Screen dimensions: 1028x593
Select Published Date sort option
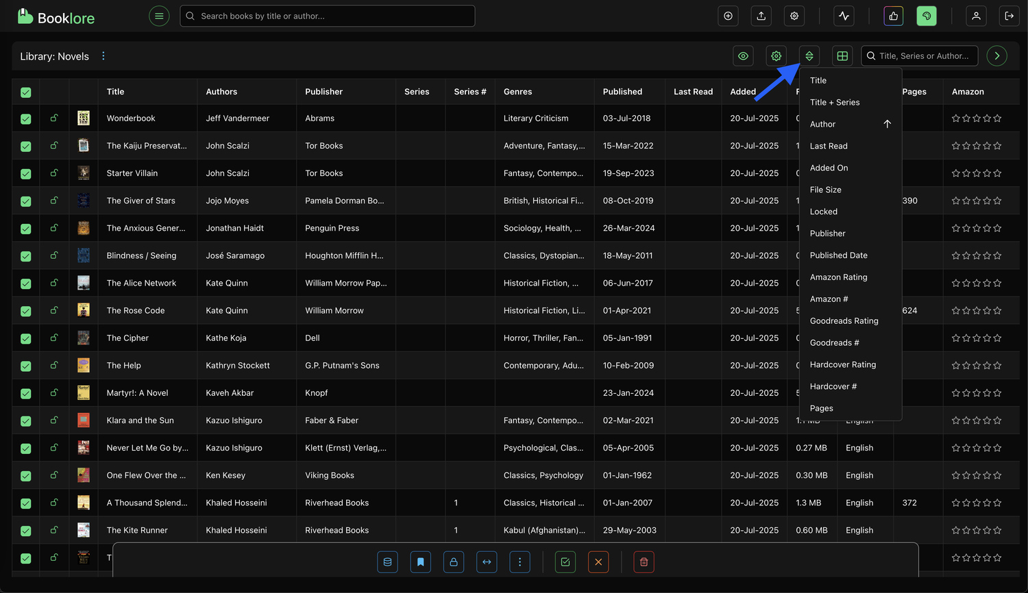[x=838, y=255]
